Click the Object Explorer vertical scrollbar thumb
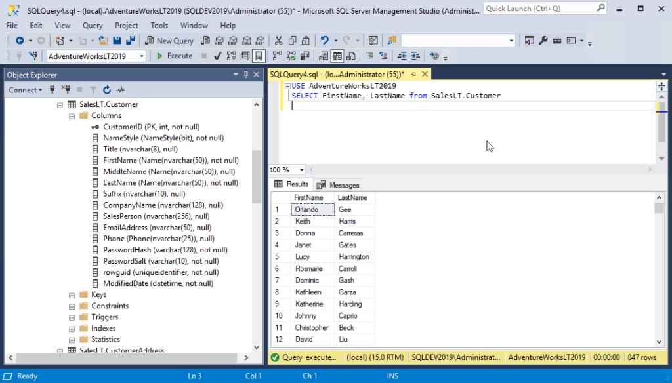This screenshot has width=672, height=383. click(x=257, y=176)
